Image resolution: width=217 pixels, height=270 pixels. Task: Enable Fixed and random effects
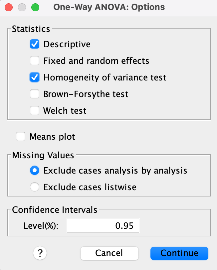coord(35,61)
